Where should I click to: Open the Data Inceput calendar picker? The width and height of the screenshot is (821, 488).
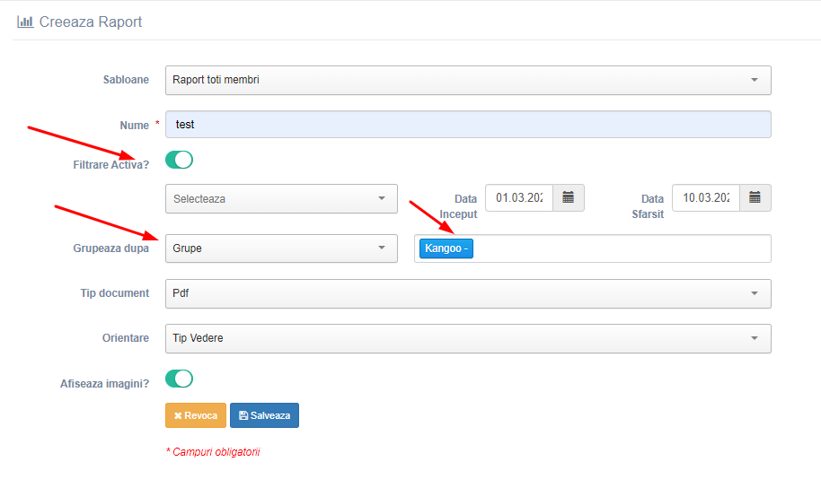pyautogui.click(x=568, y=197)
